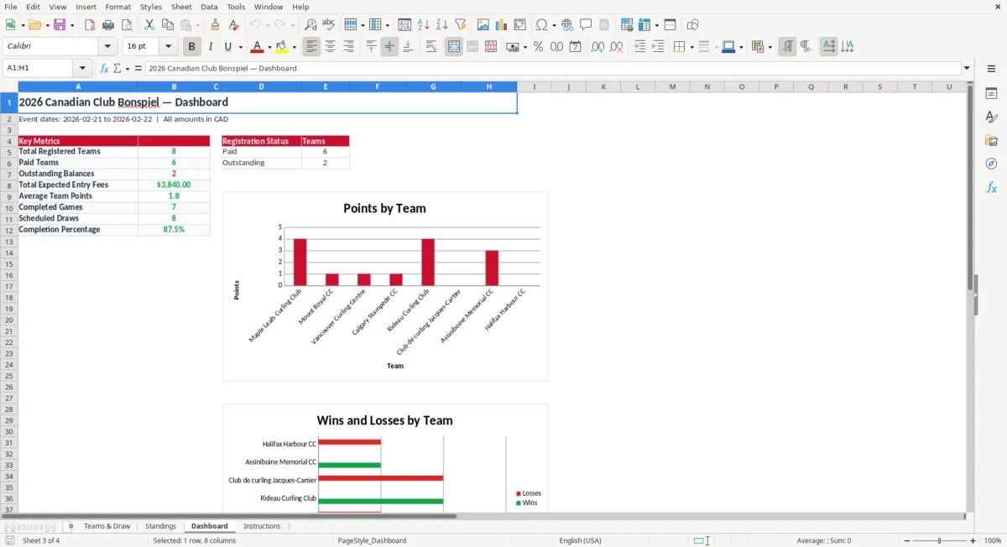Toggle Center Horizontally alignment
Screen dimensions: 1007x547
tap(330, 47)
